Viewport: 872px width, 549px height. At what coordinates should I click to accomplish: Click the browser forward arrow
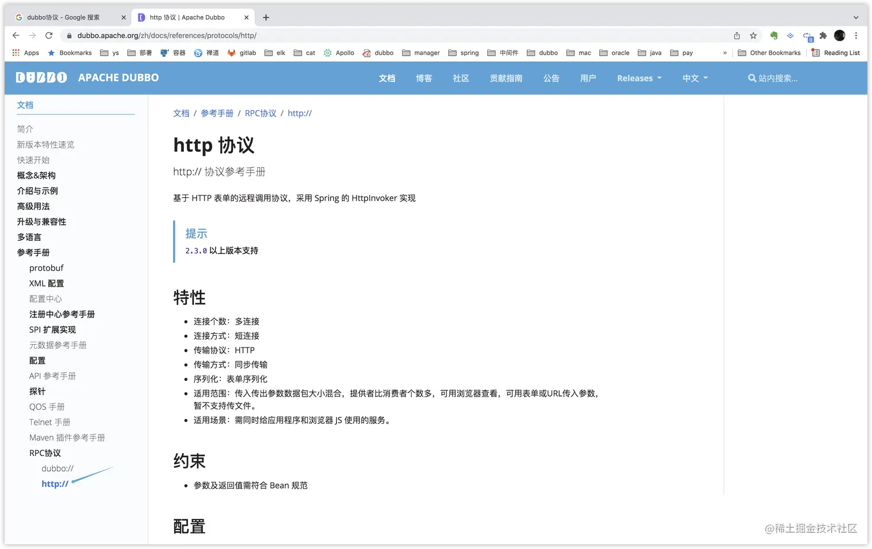pos(32,35)
